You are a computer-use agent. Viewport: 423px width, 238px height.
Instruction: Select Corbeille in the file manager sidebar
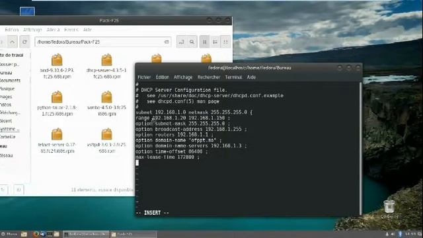[7, 137]
